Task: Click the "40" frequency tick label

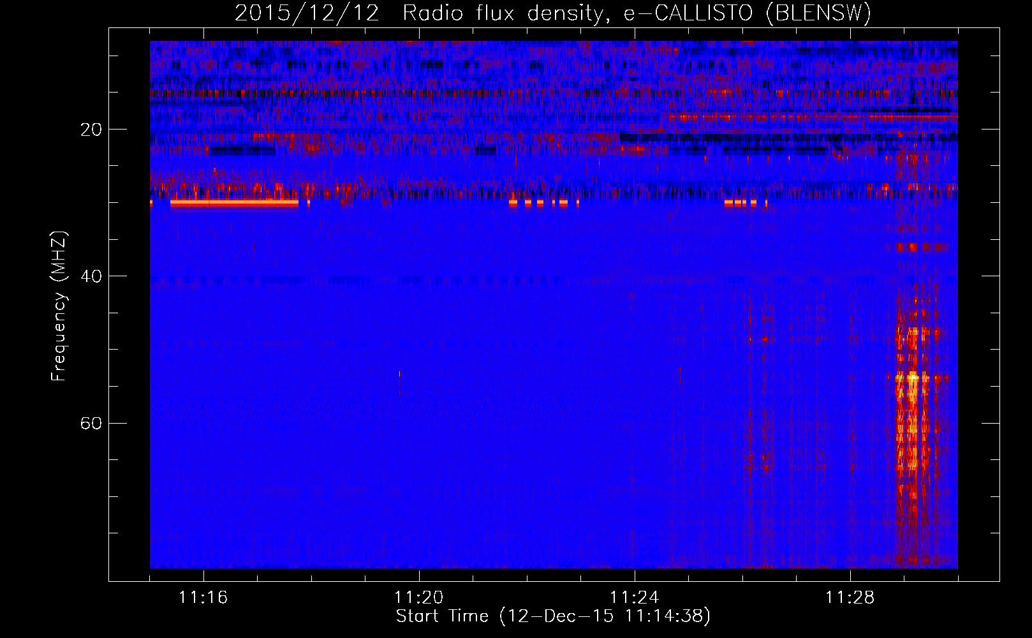Action: point(91,276)
